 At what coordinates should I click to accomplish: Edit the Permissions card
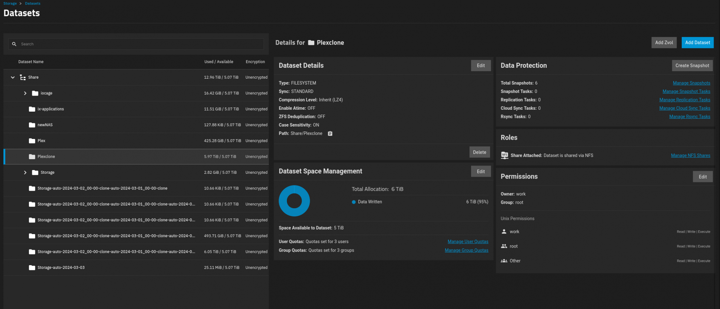tap(703, 177)
